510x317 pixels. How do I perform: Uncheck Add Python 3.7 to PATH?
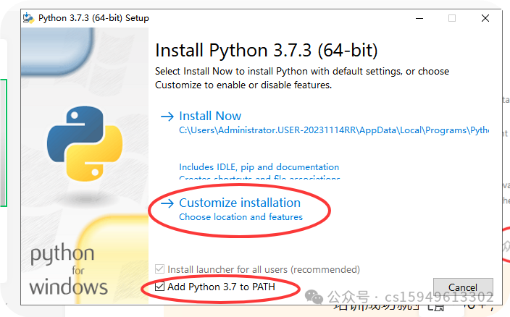159,287
